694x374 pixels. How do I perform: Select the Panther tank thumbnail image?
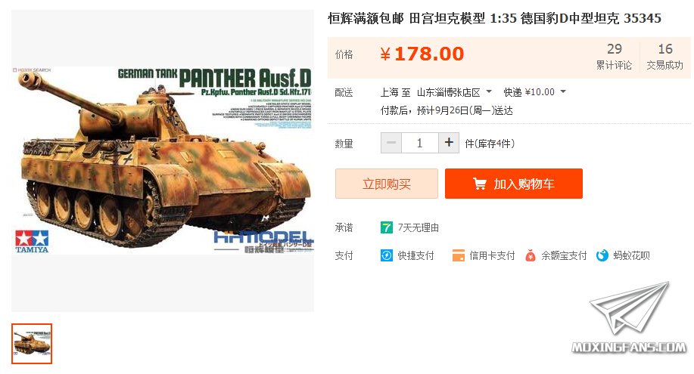point(32,344)
